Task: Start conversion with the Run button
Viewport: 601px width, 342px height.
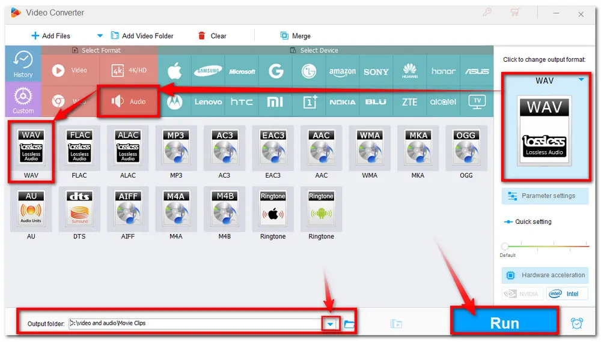Action: click(x=505, y=323)
